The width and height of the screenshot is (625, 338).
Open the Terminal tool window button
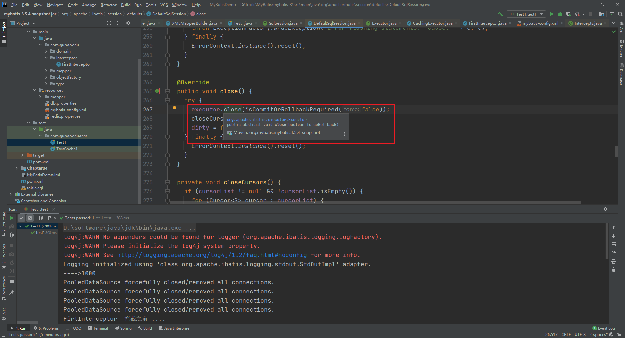pyautogui.click(x=98, y=328)
